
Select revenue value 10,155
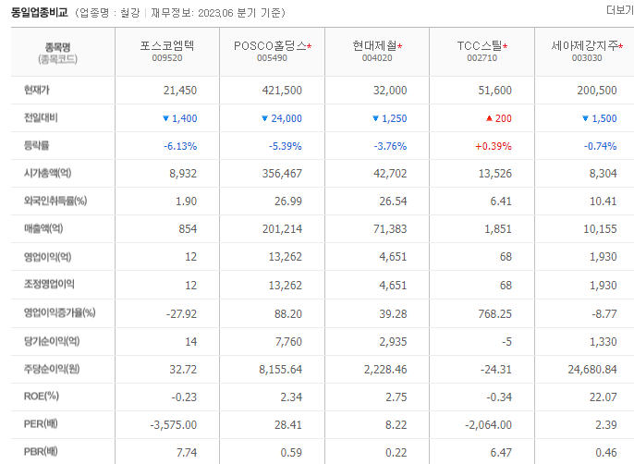[x=600, y=229]
